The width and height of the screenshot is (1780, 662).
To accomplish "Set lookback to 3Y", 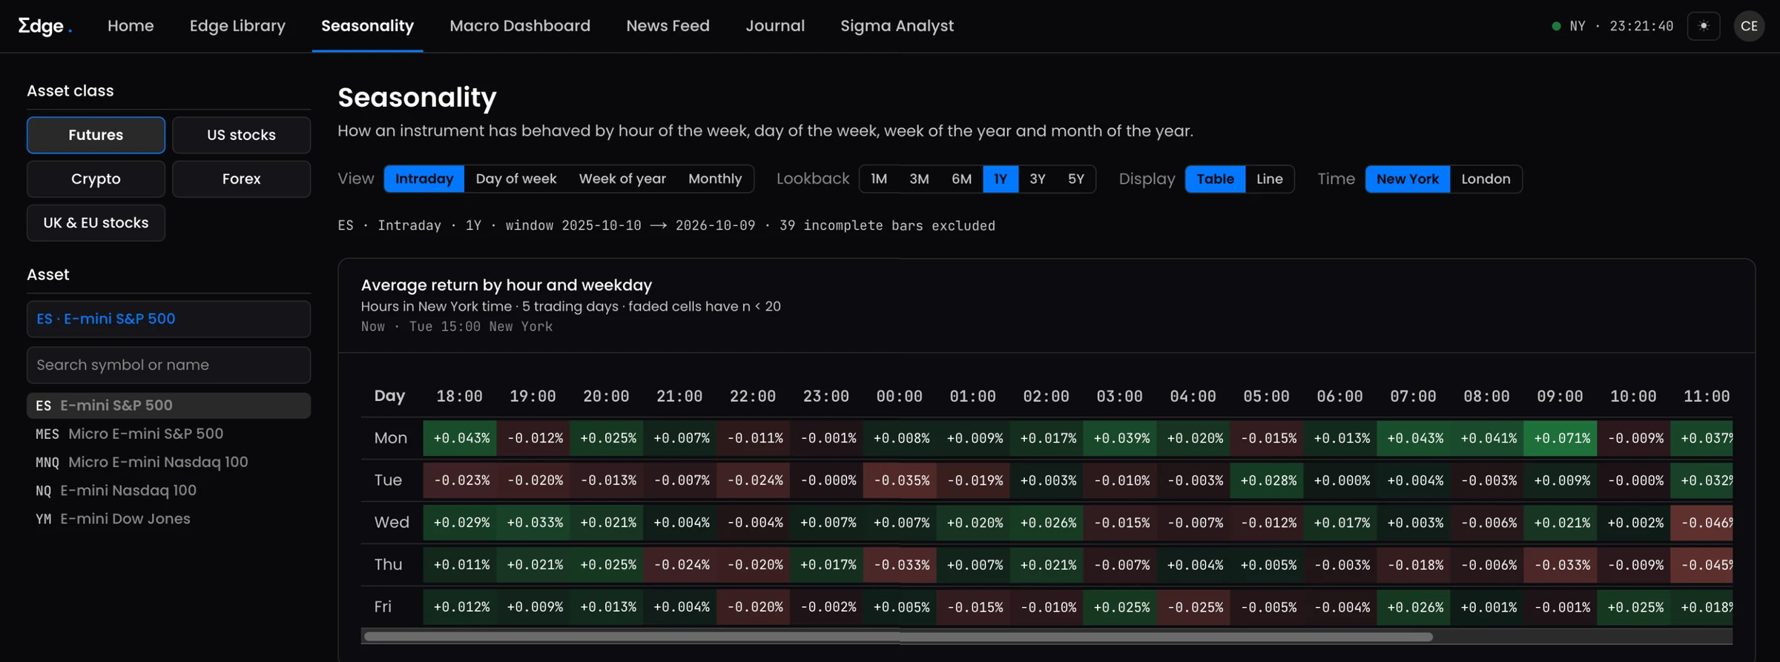I will [x=1038, y=179].
